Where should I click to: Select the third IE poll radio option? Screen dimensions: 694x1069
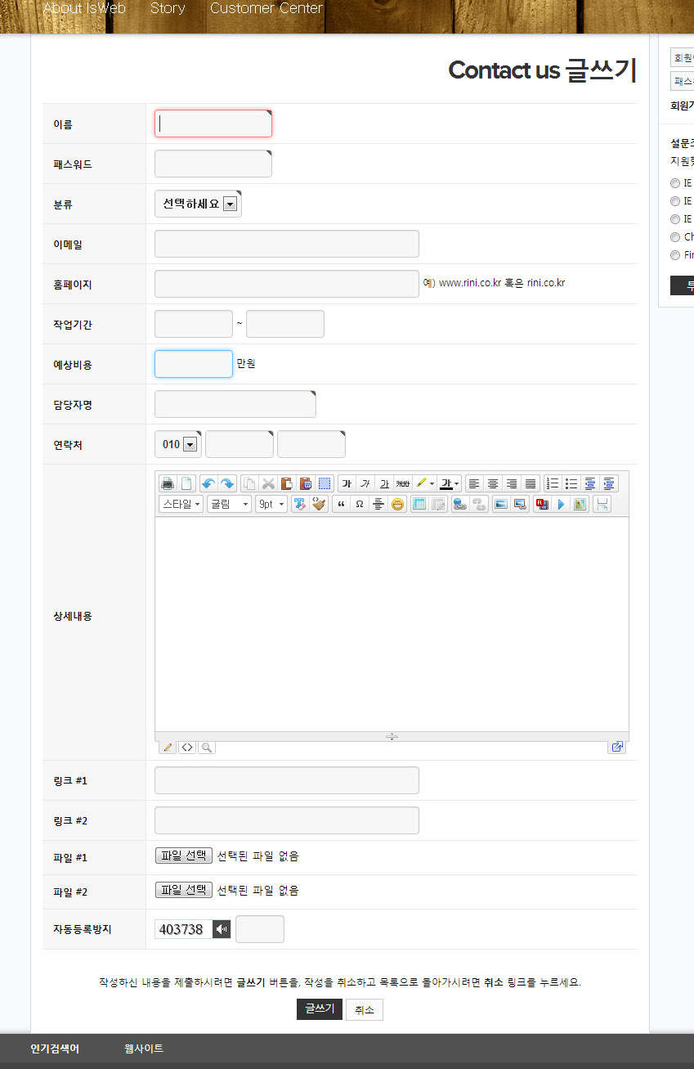click(x=675, y=219)
